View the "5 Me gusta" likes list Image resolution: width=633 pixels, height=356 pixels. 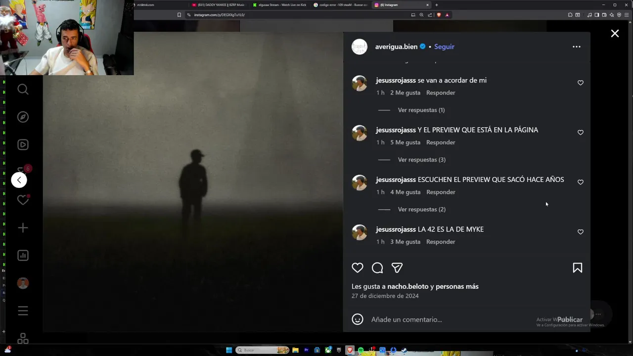click(405, 142)
